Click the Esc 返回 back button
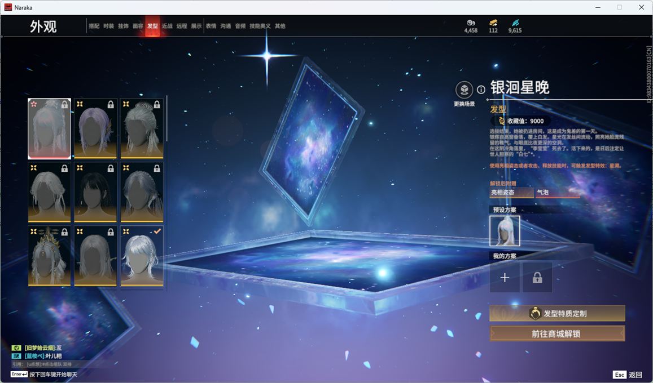Viewport: 653px width, 383px height. [x=627, y=375]
